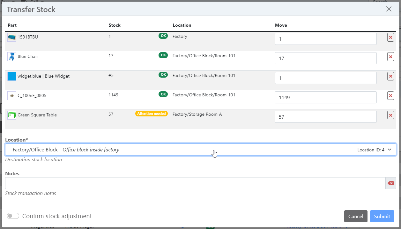The image size is (401, 229).
Task: Clear the Notes field with the red icon
Action: coord(390,183)
